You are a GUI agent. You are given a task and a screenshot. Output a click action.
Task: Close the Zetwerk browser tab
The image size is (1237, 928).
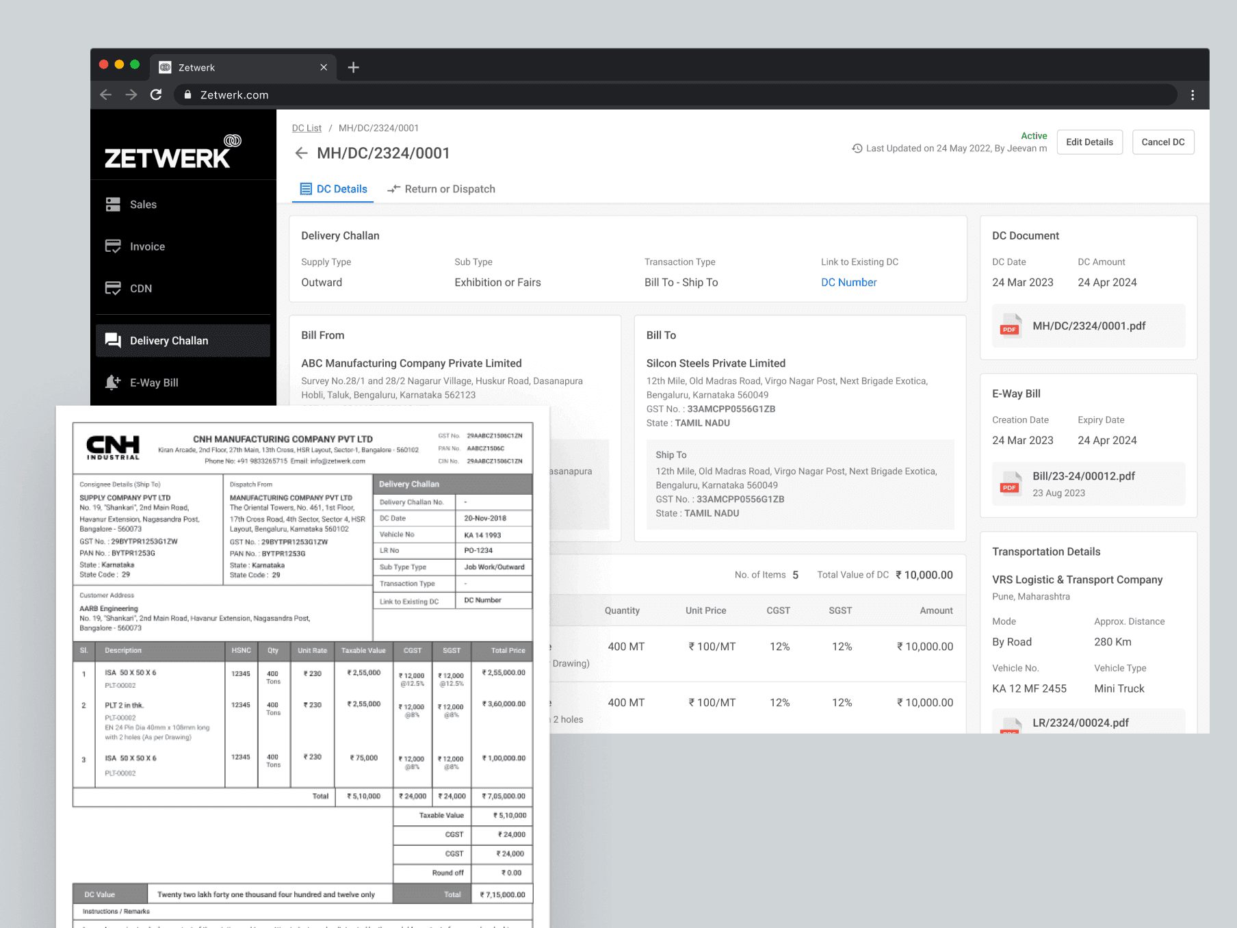(x=324, y=67)
